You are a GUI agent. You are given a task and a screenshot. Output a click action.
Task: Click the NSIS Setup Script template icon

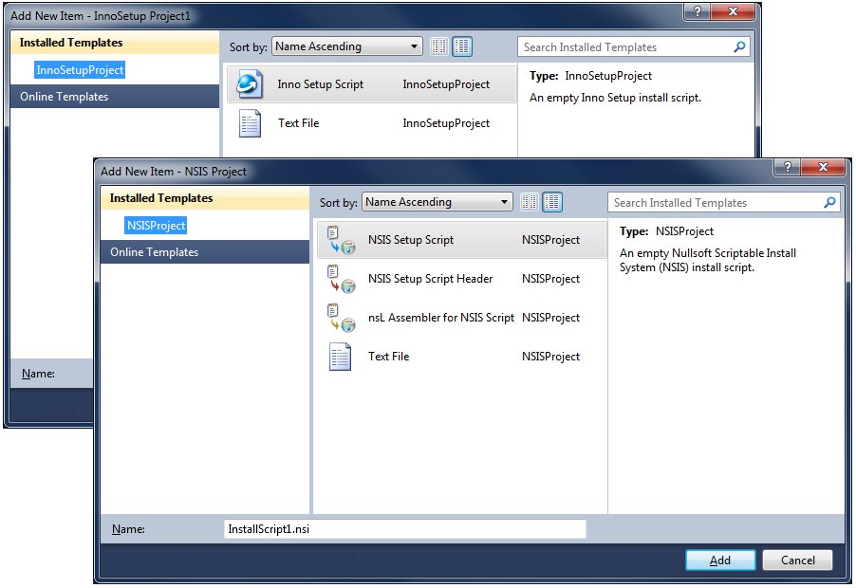click(341, 240)
